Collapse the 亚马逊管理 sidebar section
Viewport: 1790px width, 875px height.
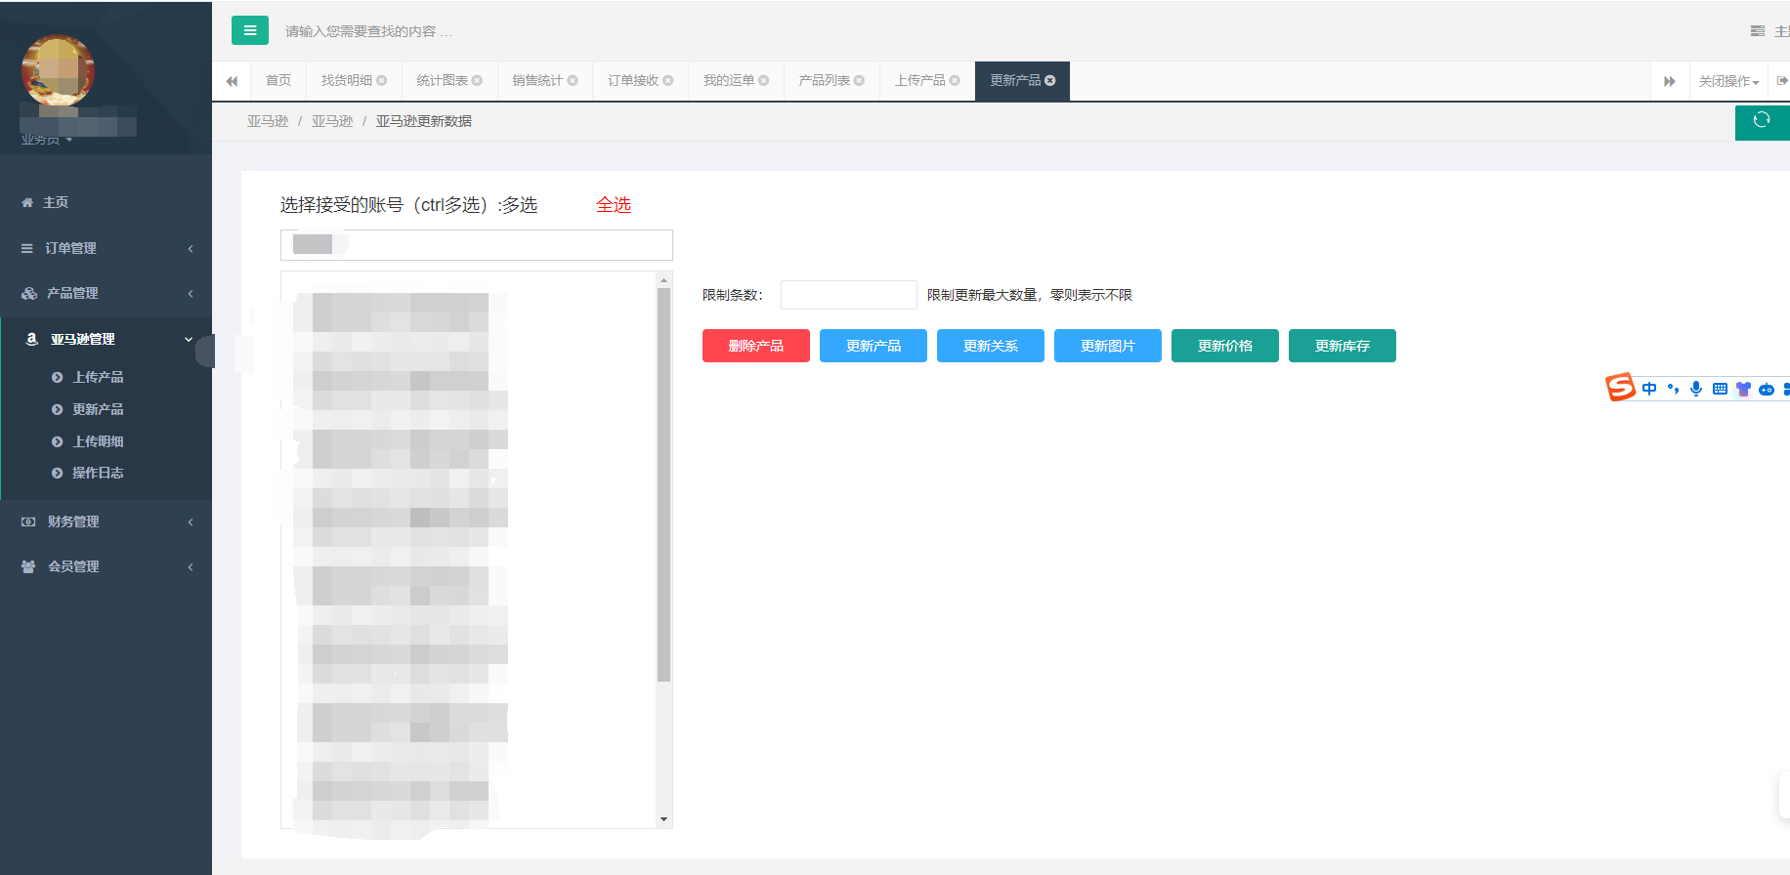click(106, 339)
